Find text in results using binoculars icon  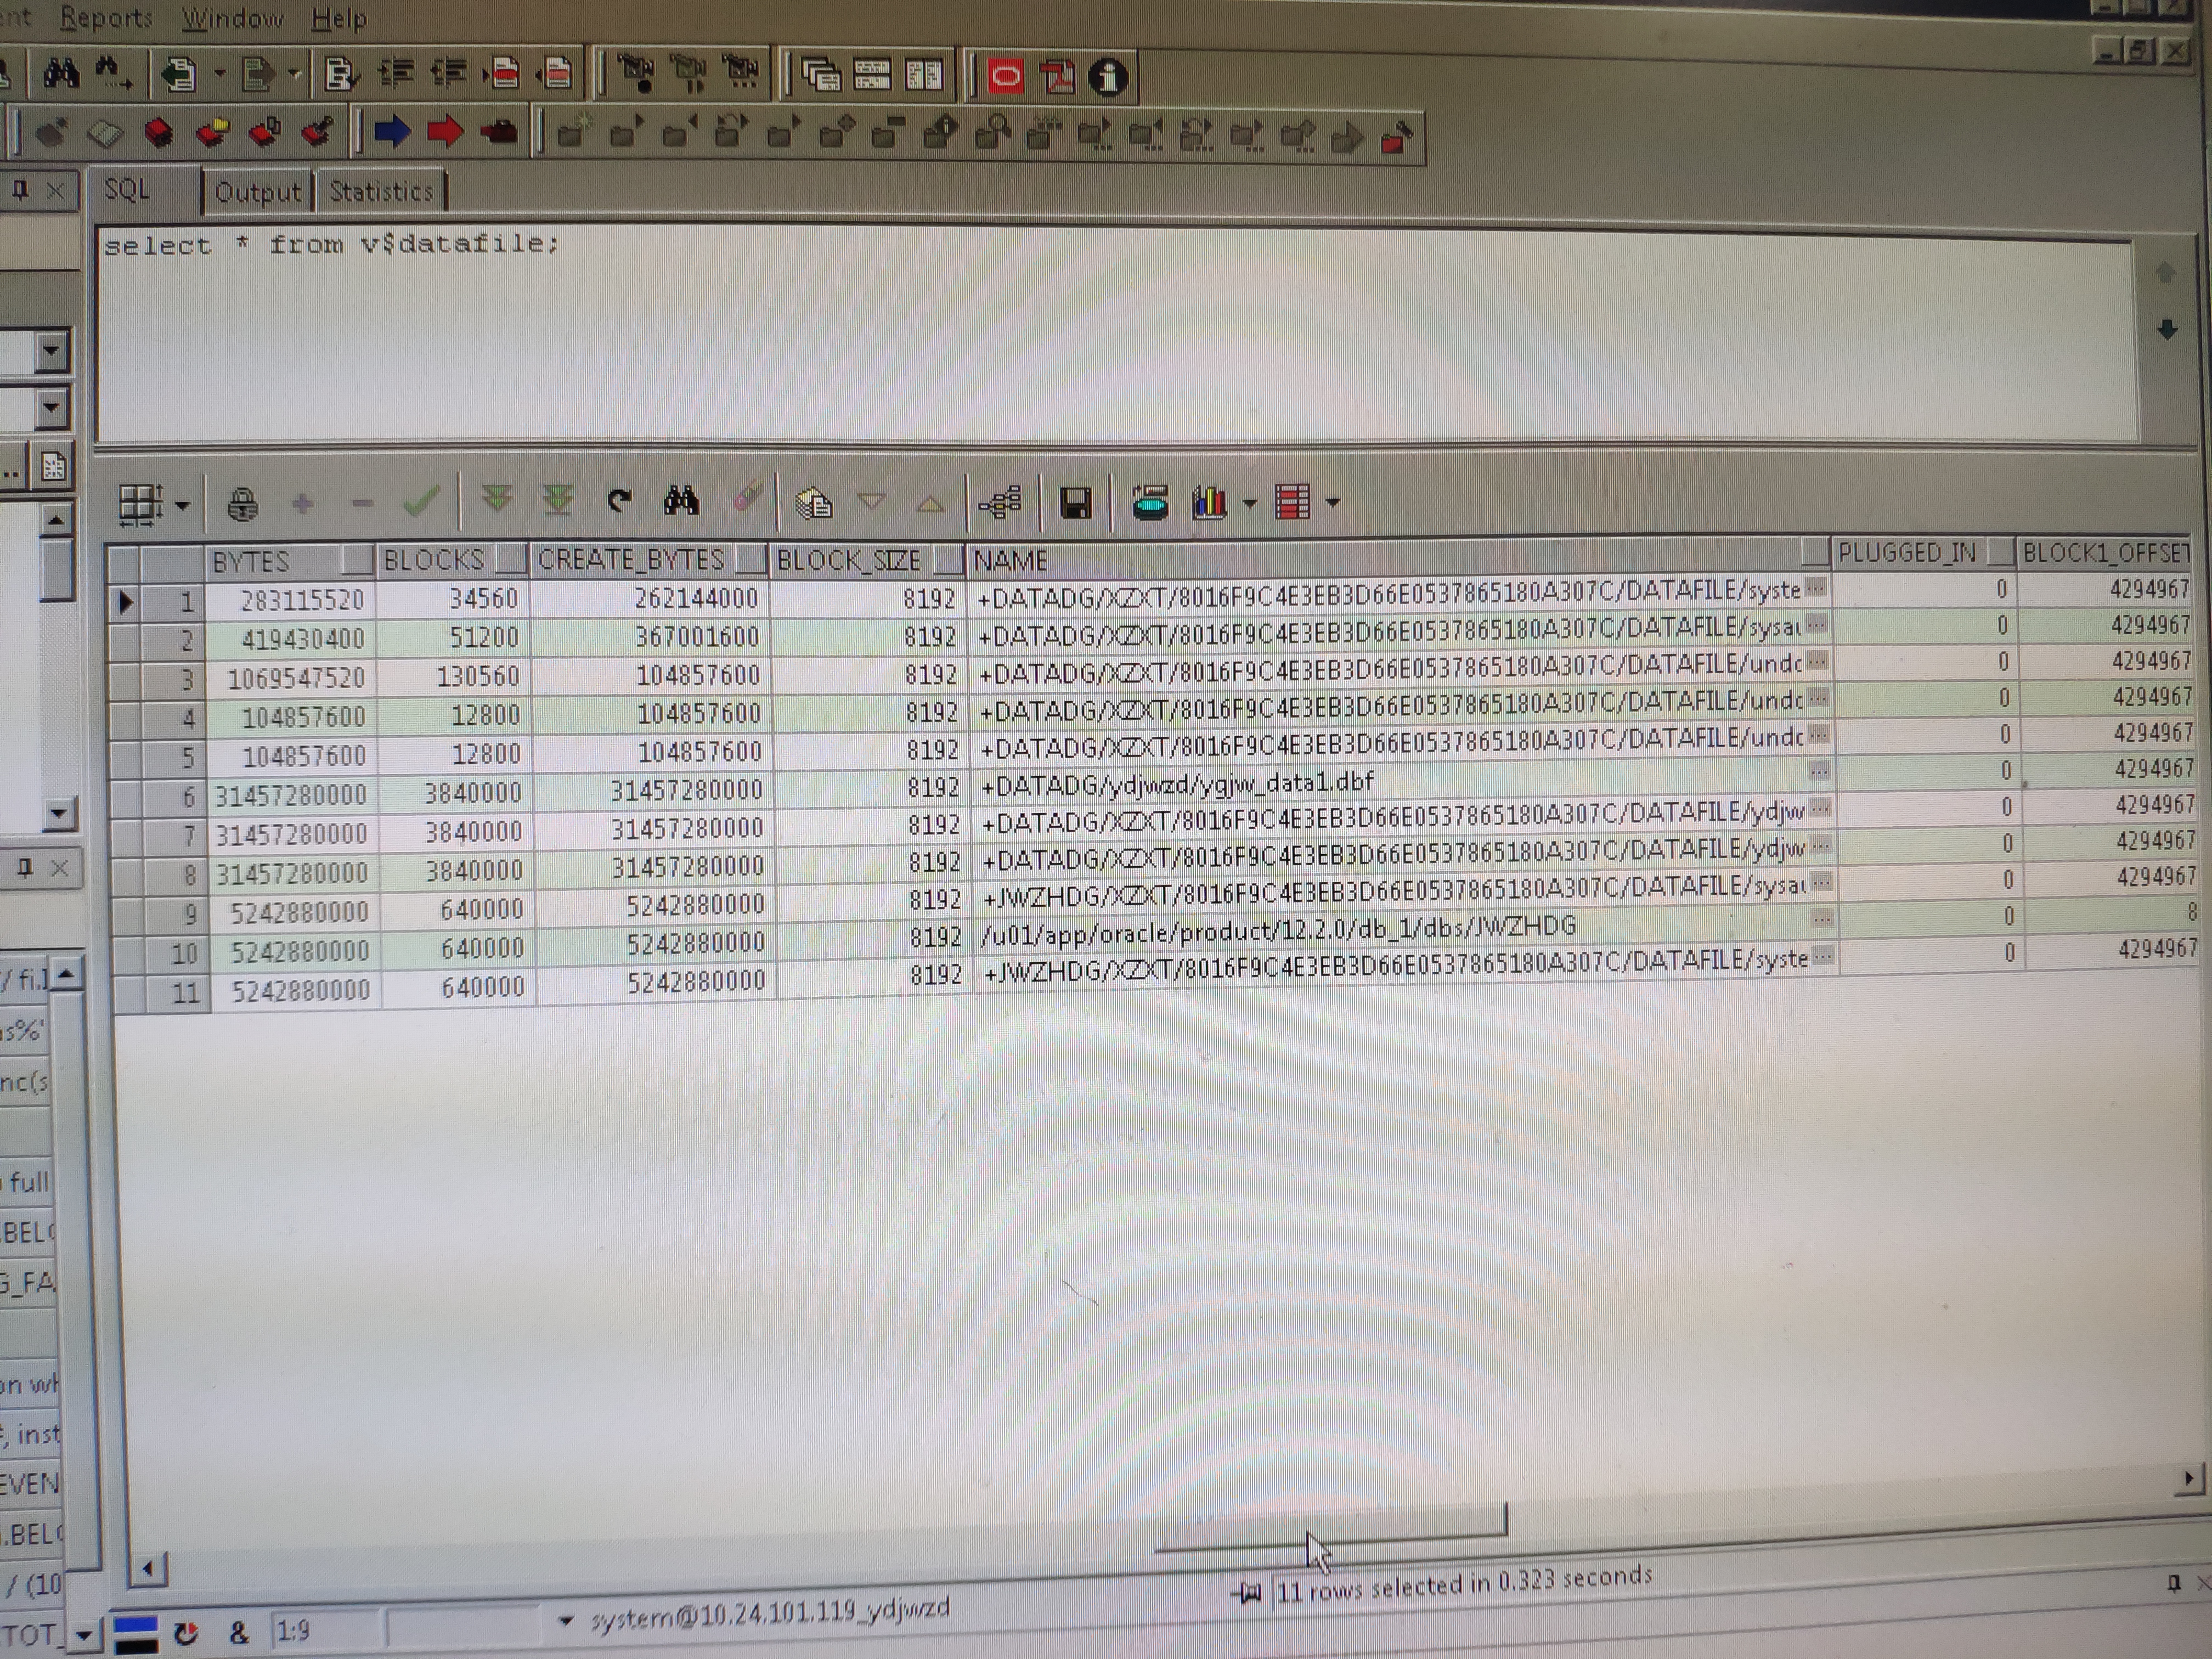(681, 500)
